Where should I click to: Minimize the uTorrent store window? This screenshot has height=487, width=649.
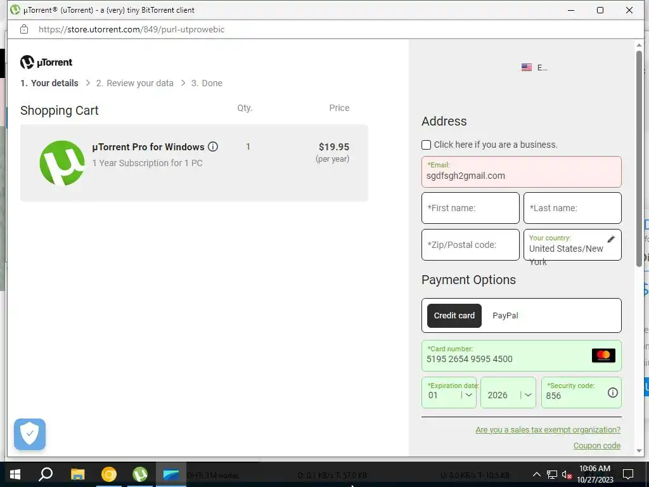(x=571, y=10)
